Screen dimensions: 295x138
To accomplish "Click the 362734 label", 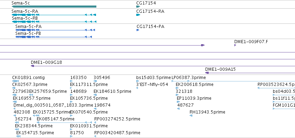I will click(23, 119).
